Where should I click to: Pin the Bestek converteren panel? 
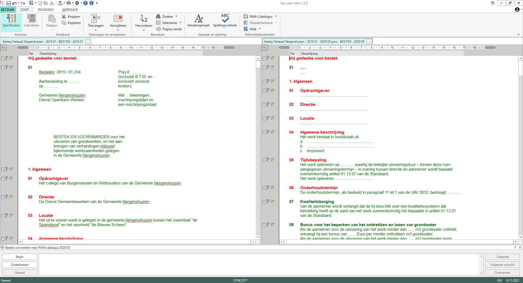coord(515,247)
